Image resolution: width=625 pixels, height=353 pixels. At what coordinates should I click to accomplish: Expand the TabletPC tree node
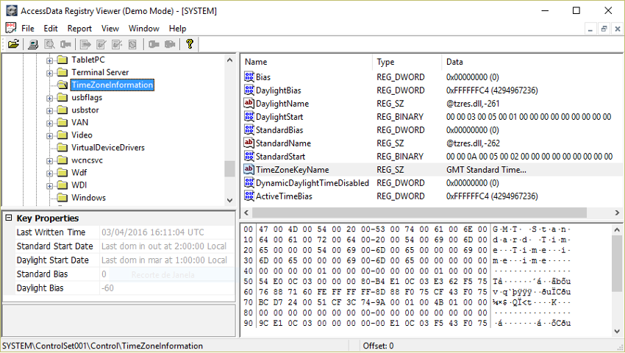coord(49,60)
